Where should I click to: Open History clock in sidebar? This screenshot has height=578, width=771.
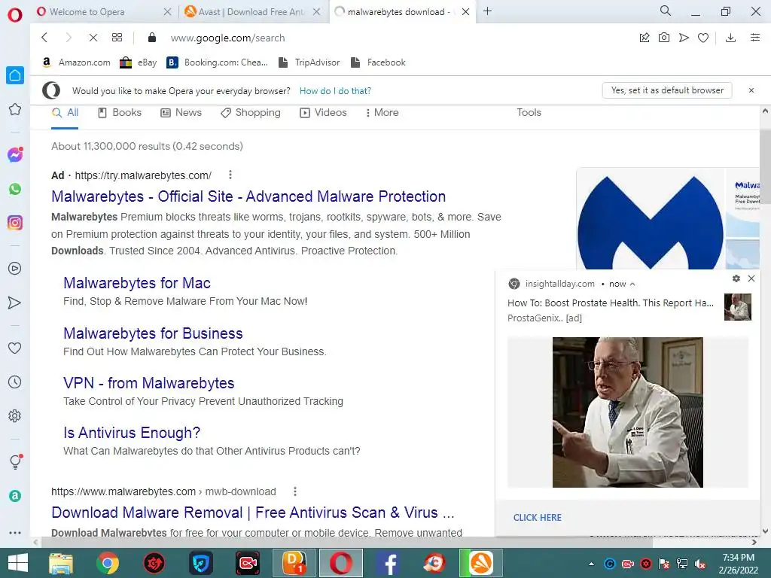[15, 382]
